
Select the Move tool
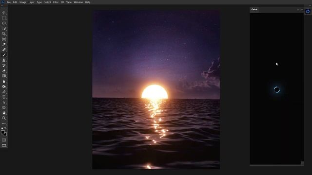pos(4,13)
